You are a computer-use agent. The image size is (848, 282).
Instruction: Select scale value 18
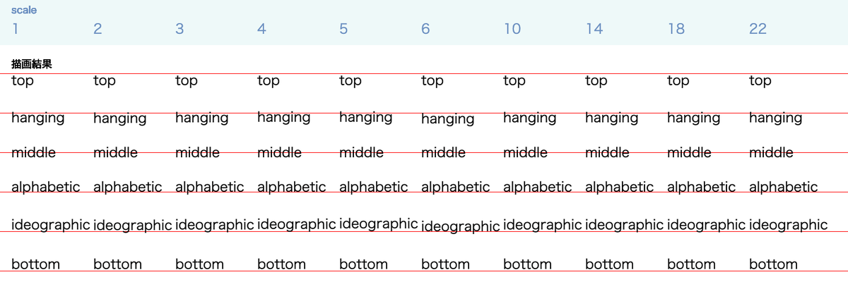click(676, 29)
